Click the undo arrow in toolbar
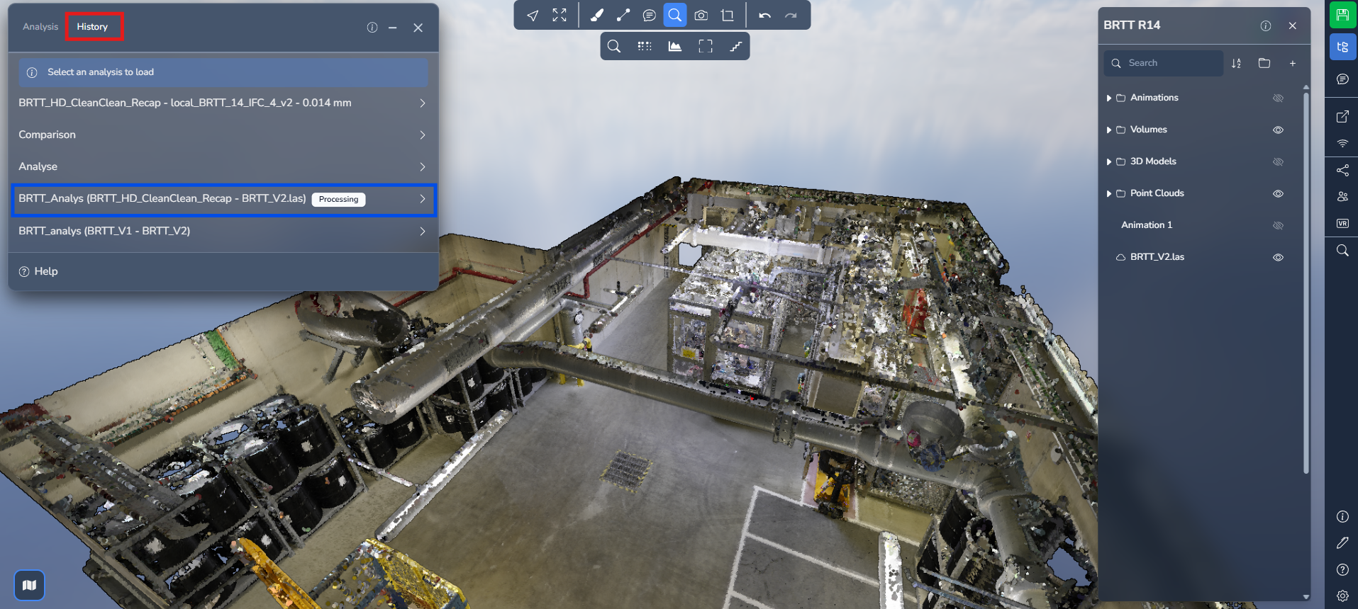Viewport: 1358px width, 609px height. 764,16
